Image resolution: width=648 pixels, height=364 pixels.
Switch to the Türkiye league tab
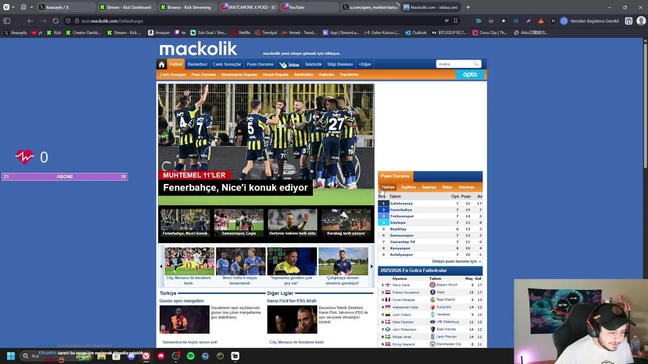click(388, 187)
